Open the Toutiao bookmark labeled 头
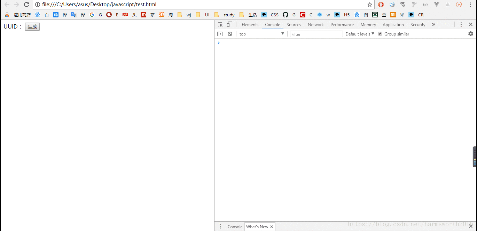Screen dimensions: 477x231 [130, 15]
